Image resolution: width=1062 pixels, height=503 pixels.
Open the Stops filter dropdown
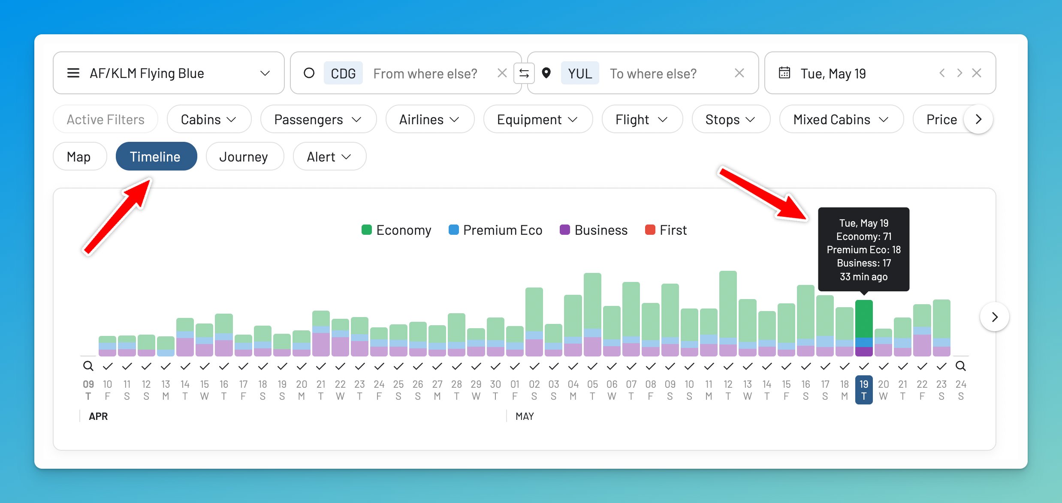pos(730,119)
